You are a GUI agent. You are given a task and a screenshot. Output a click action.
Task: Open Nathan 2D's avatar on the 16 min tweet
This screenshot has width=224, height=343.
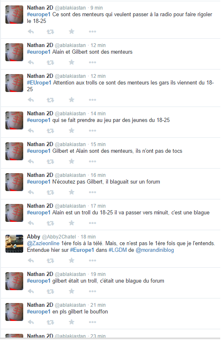point(14,182)
